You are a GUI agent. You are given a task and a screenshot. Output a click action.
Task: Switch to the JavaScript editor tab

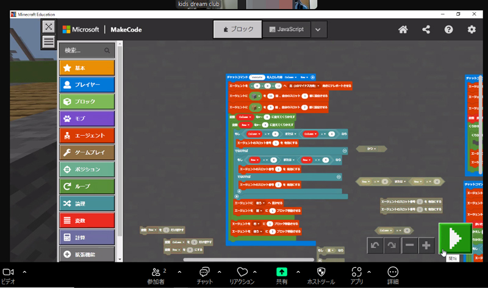[287, 29]
